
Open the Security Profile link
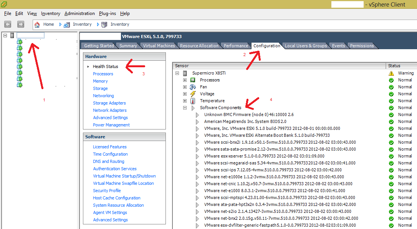(107, 191)
